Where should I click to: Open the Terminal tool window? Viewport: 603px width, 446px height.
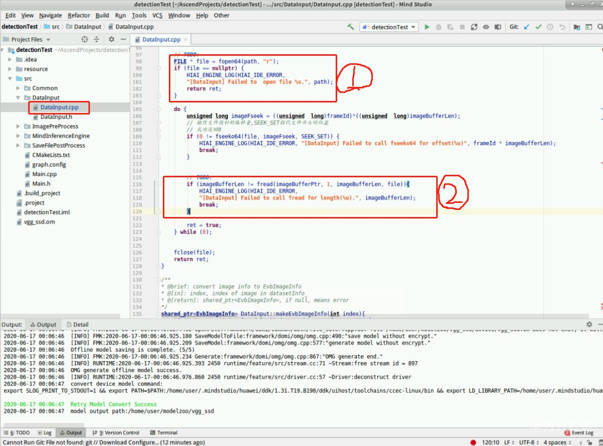[x=164, y=432]
